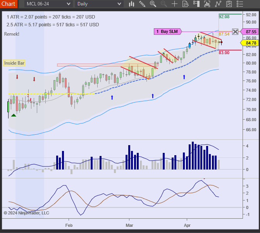Click the Mar date label on time axis
Screen dimensions: 260x233
click(129, 225)
